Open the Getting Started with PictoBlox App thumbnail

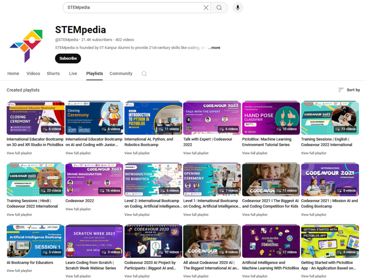pyautogui.click(x=330, y=242)
